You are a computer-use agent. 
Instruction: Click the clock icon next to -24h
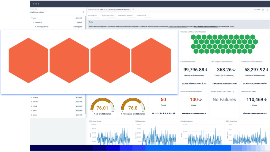coord(255,9)
